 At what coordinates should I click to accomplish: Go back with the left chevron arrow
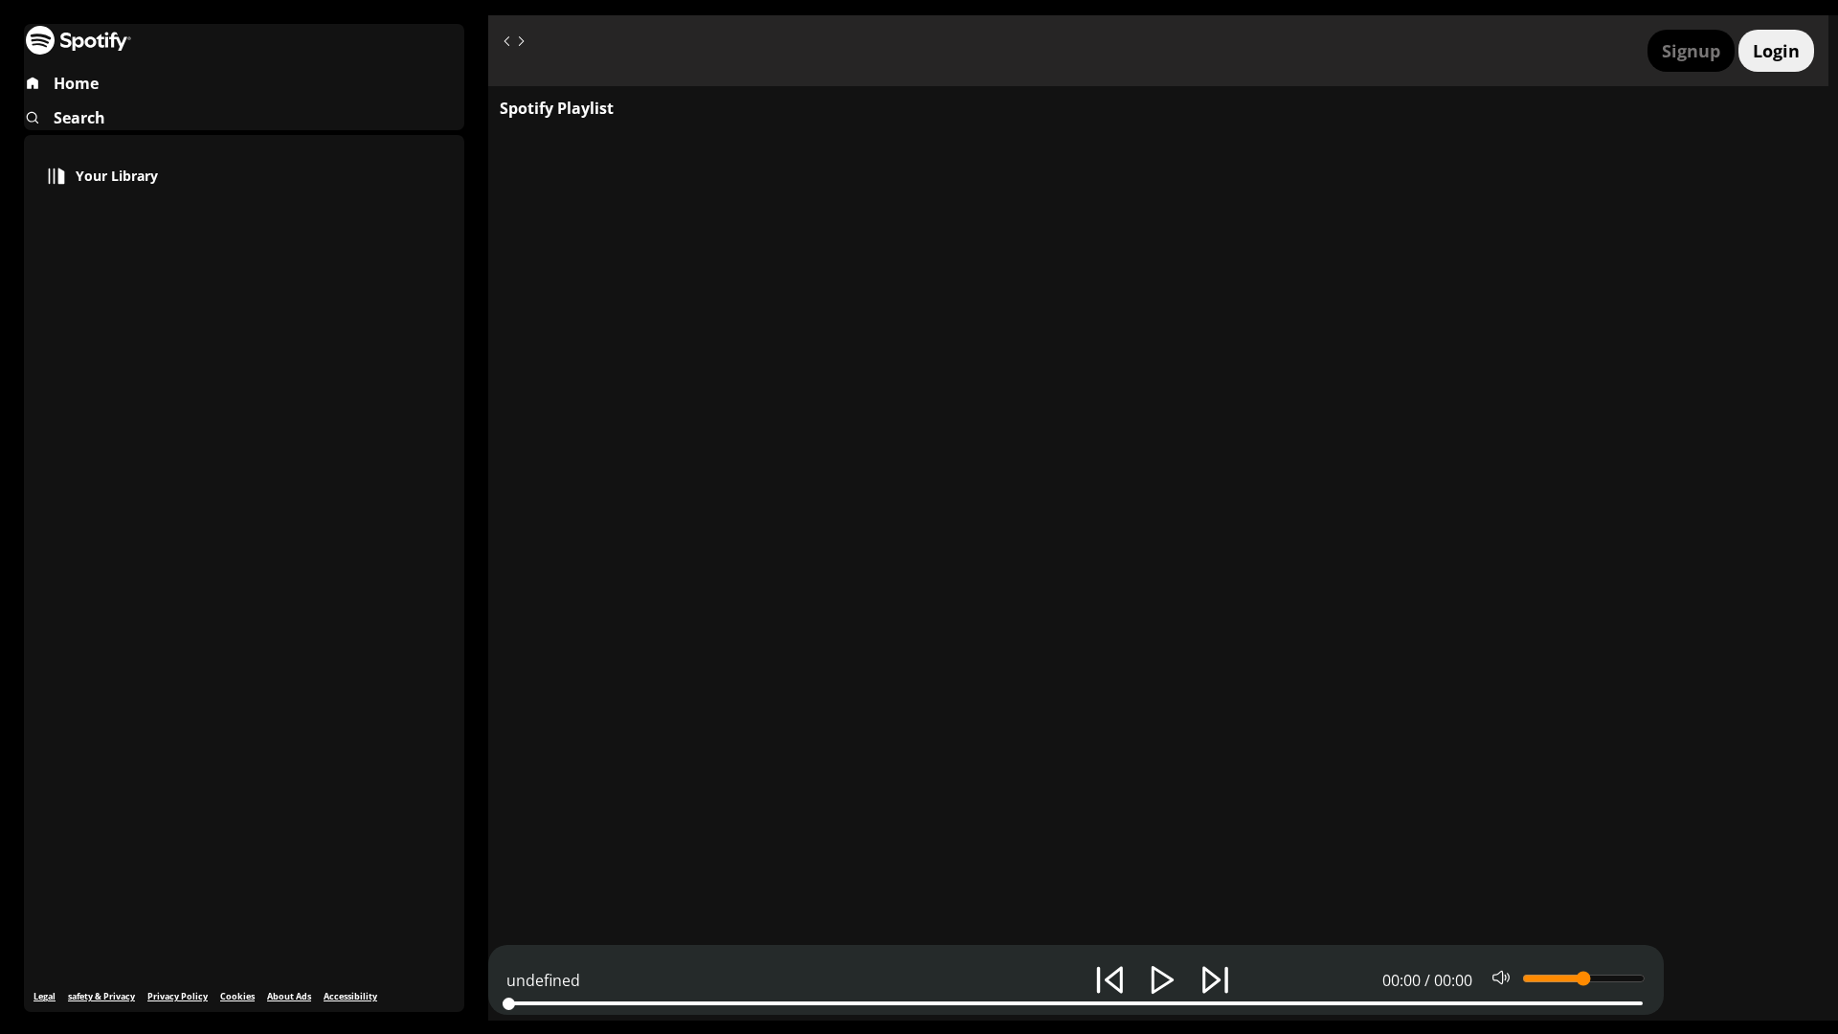506,41
